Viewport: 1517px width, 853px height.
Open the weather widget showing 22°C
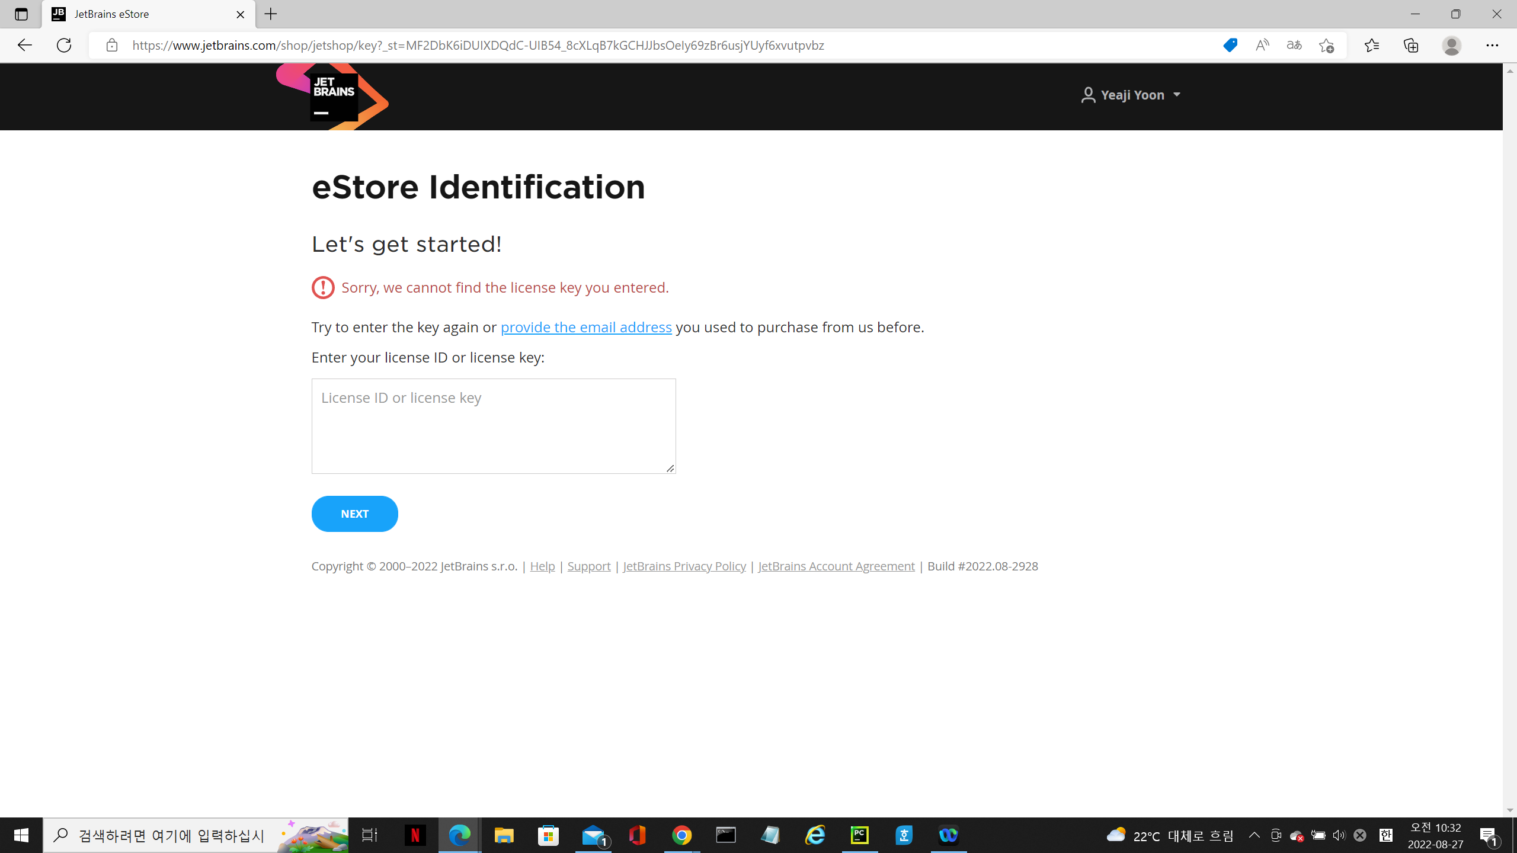[x=1170, y=835]
